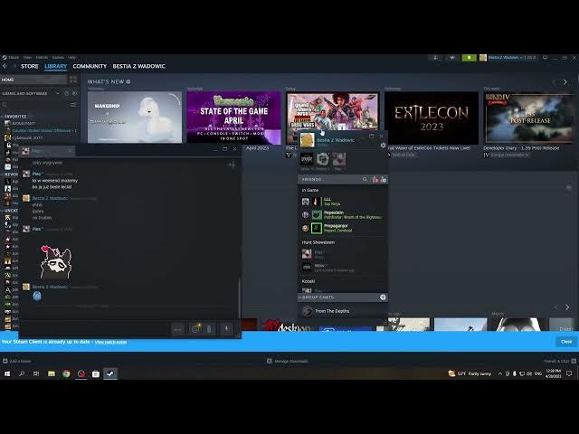Image resolution: width=579 pixels, height=434 pixels.
Task: Open the attachment button in chat
Action: [x=209, y=329]
